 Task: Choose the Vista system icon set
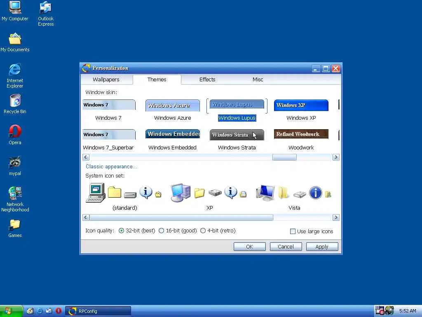(x=294, y=197)
